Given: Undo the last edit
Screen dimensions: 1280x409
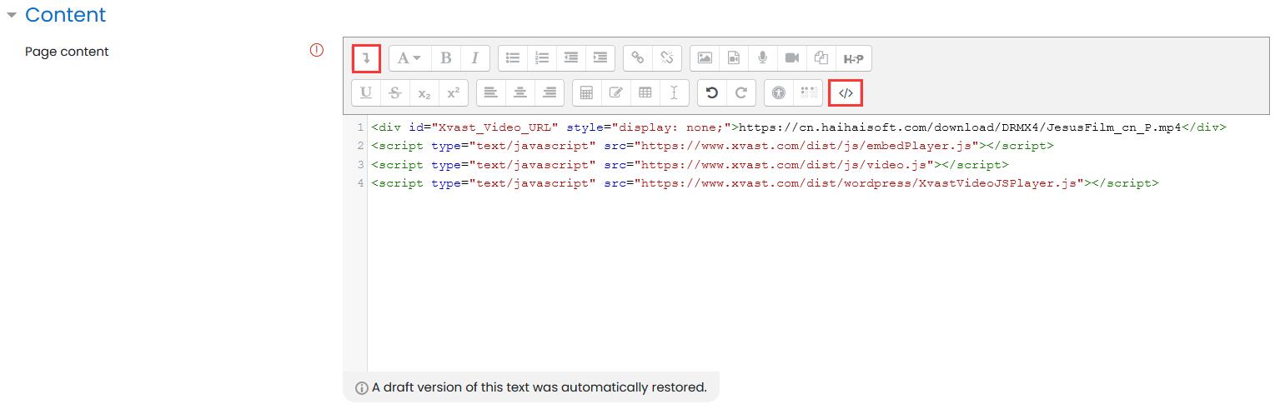Looking at the screenshot, I should point(712,93).
